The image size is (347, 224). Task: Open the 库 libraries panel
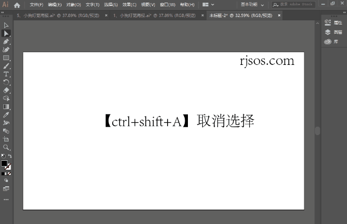point(331,42)
